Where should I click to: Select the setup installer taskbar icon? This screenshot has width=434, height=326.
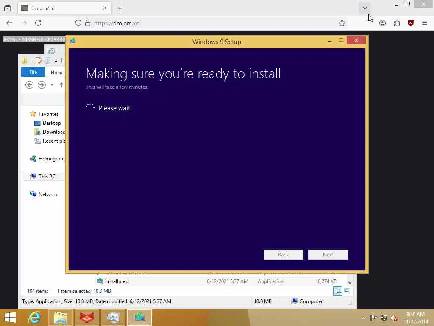pos(139,318)
